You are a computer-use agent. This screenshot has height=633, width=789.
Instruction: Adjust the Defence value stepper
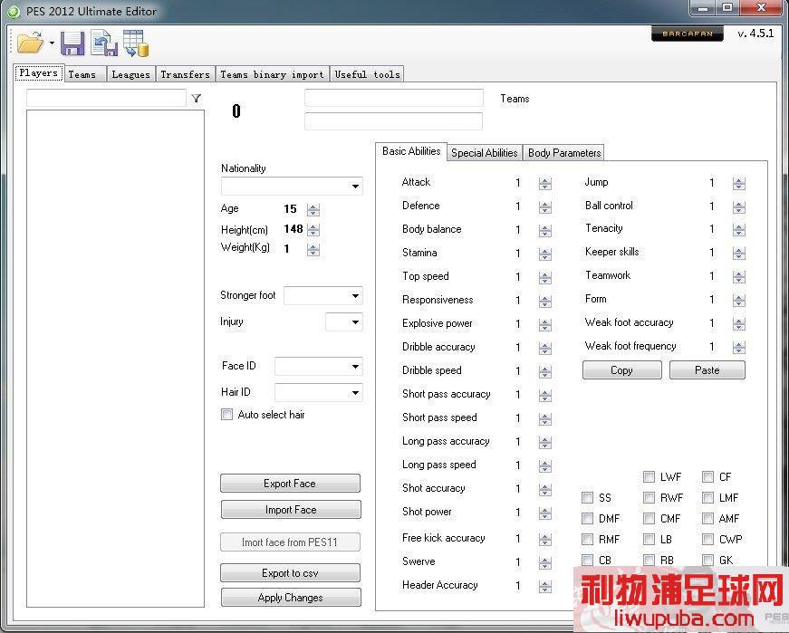click(545, 206)
